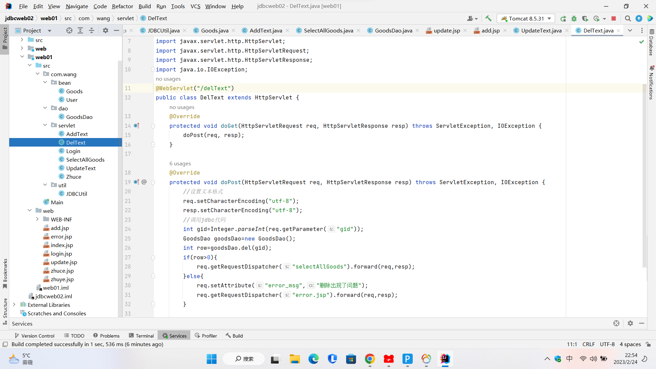
Task: Fold the import block at line 10
Action: [x=153, y=69]
